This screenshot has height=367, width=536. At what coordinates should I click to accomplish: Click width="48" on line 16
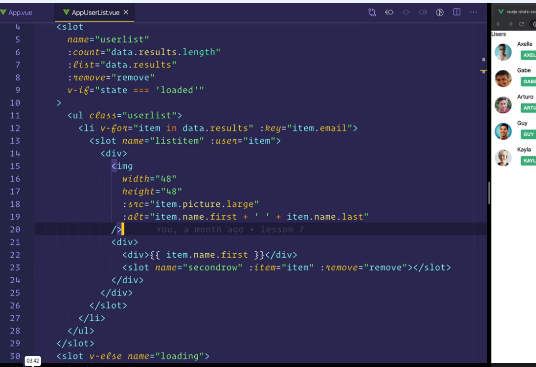coord(149,179)
